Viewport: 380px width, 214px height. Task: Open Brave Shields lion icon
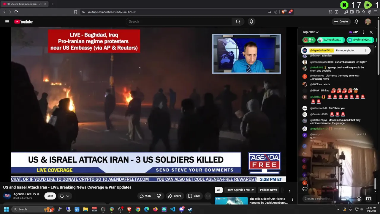(x=284, y=12)
